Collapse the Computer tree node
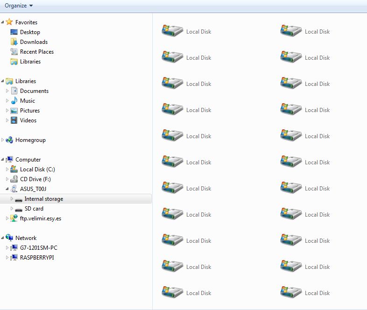The image size is (367, 310). [x=2, y=160]
